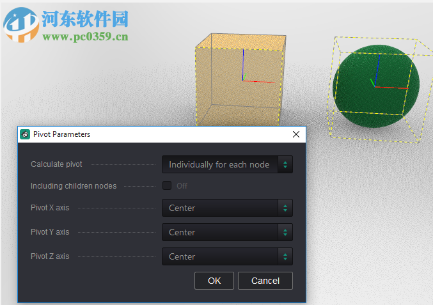
Task: Click the Pivot Parameters title text
Action: coord(61,134)
